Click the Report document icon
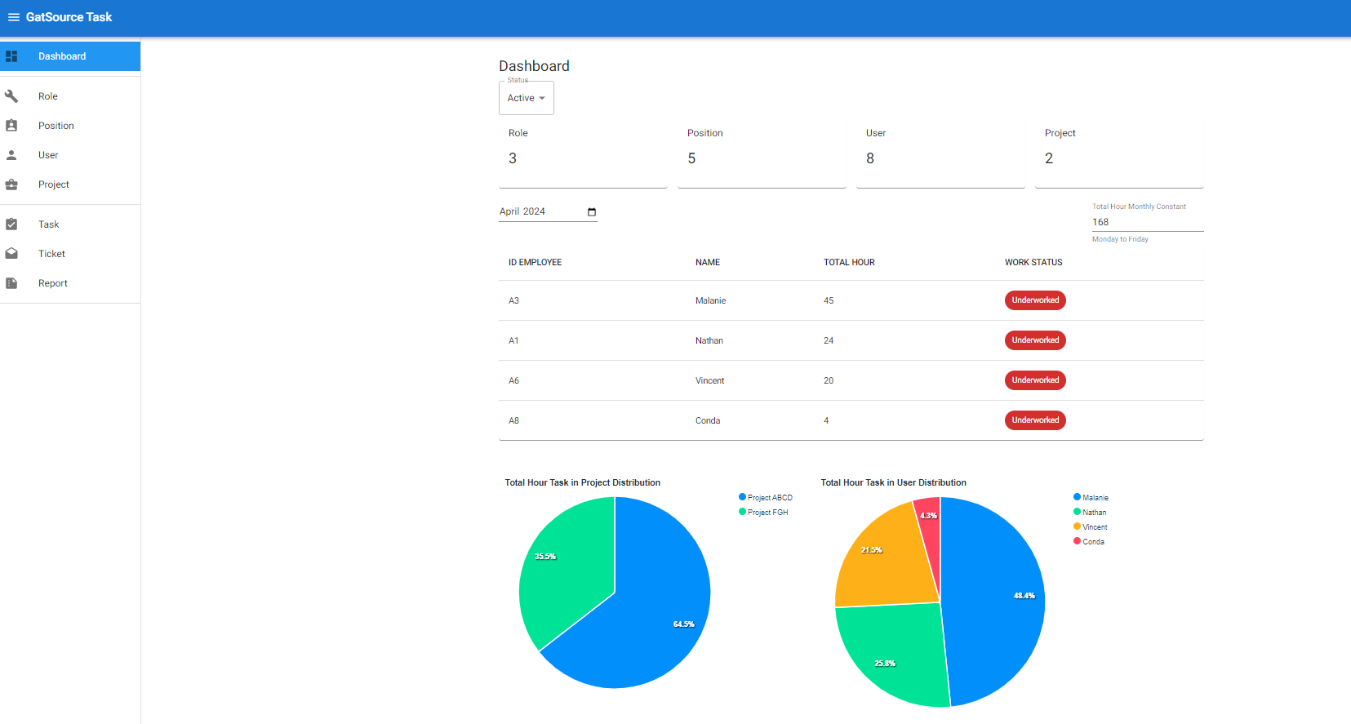Image resolution: width=1351 pixels, height=724 pixels. click(11, 283)
